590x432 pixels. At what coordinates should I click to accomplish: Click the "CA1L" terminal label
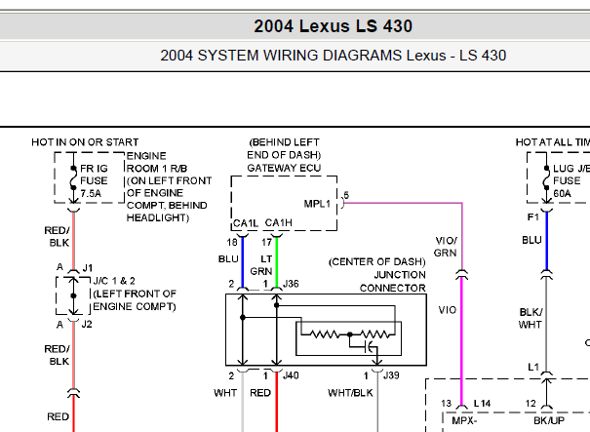[x=246, y=223]
